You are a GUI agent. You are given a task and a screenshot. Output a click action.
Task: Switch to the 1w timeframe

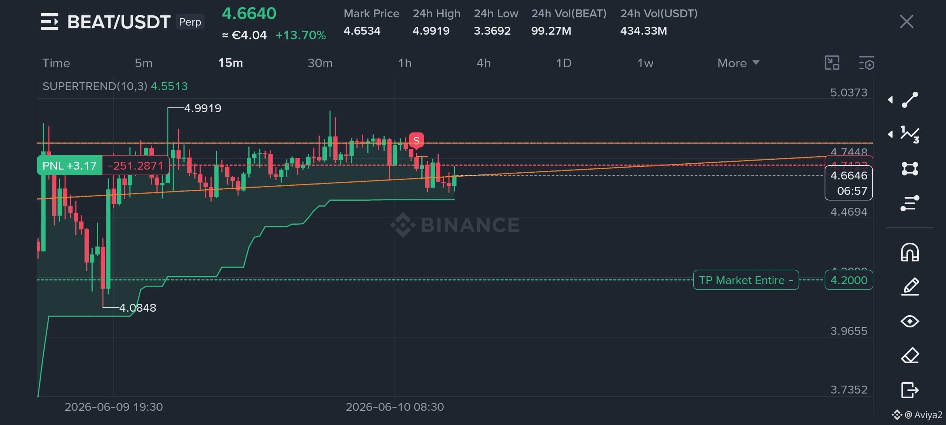pyautogui.click(x=645, y=63)
